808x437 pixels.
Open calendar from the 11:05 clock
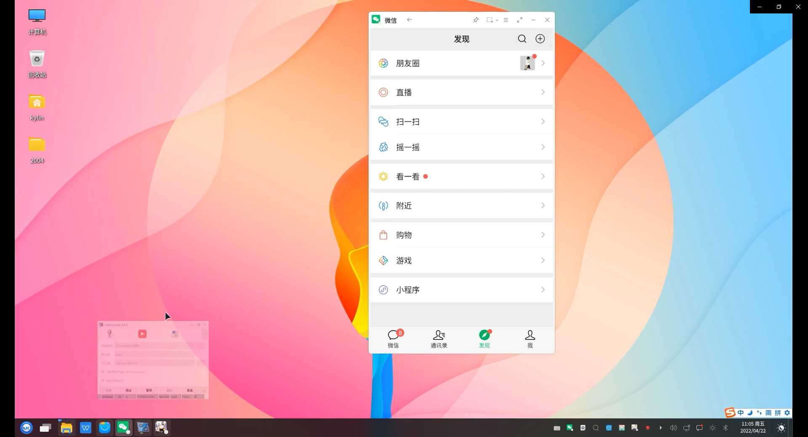coord(753,427)
